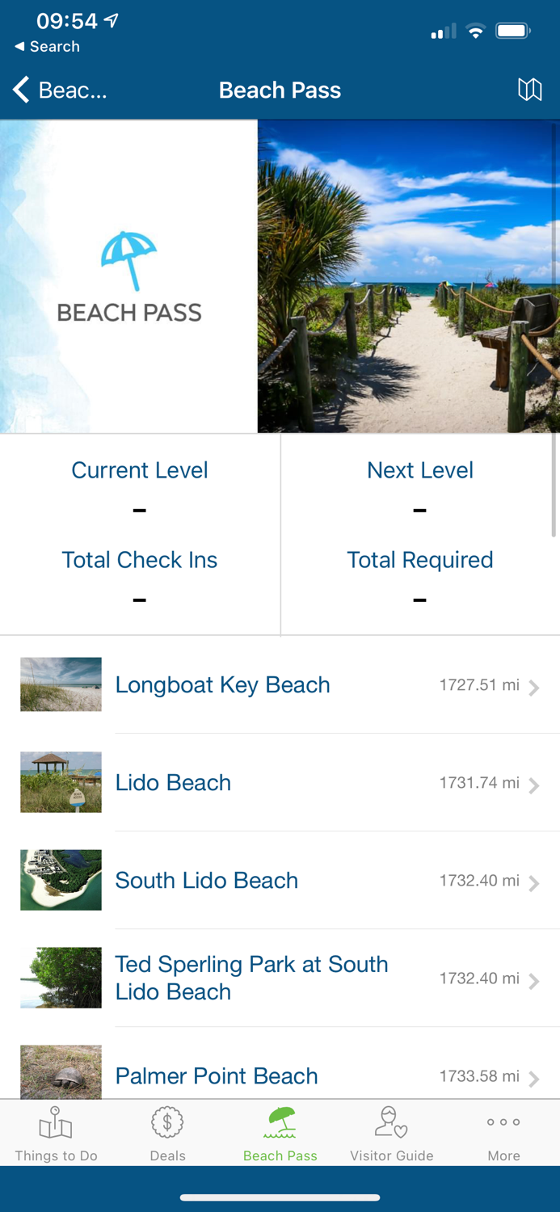560x1212 pixels.
Task: Tap the Wi-Fi icon in the status bar
Action: 475,30
